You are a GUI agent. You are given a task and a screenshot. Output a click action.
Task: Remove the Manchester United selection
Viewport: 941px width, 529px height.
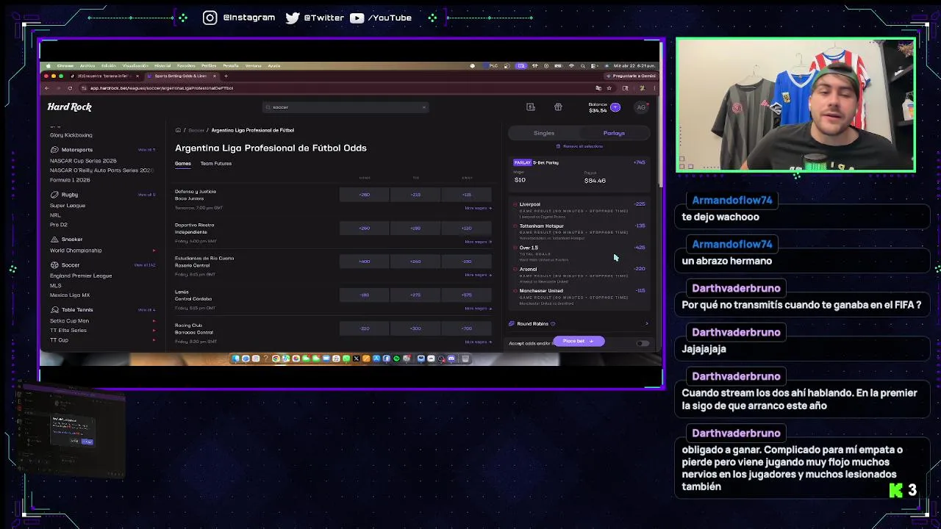tap(515, 291)
